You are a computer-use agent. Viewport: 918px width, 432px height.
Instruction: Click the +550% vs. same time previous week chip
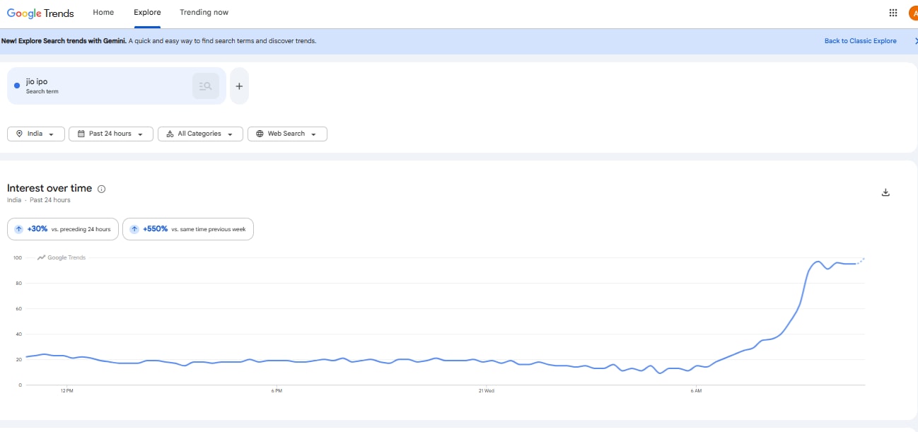tap(188, 229)
